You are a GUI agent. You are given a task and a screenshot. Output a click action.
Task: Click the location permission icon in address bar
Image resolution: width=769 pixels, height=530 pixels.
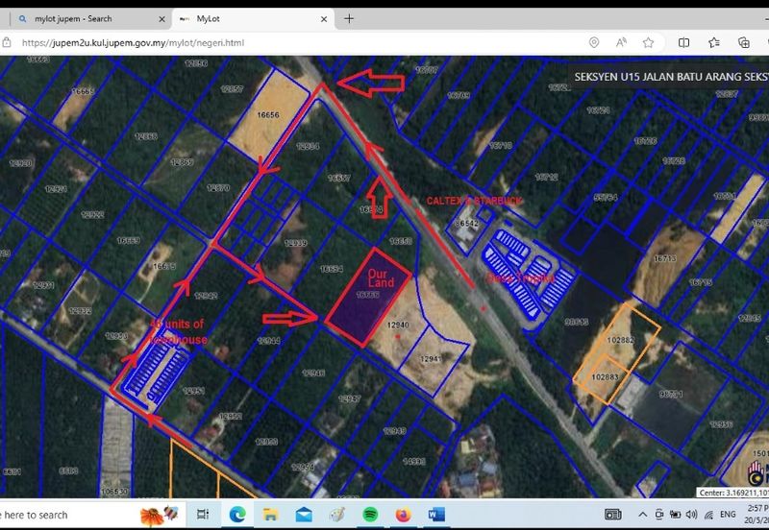click(x=594, y=42)
